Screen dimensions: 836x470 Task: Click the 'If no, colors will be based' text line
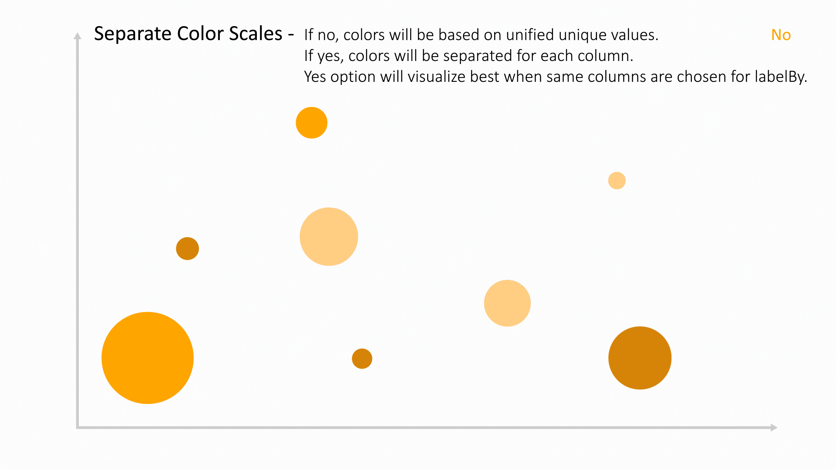coord(481,35)
